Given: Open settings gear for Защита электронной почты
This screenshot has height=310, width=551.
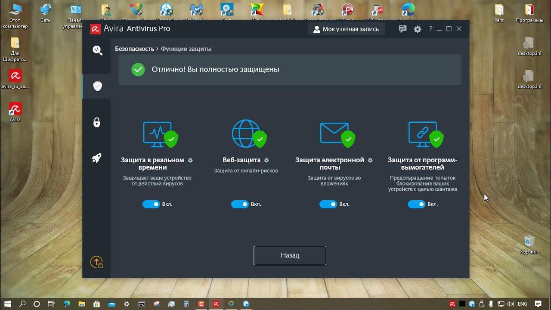Looking at the screenshot, I should coord(370,160).
